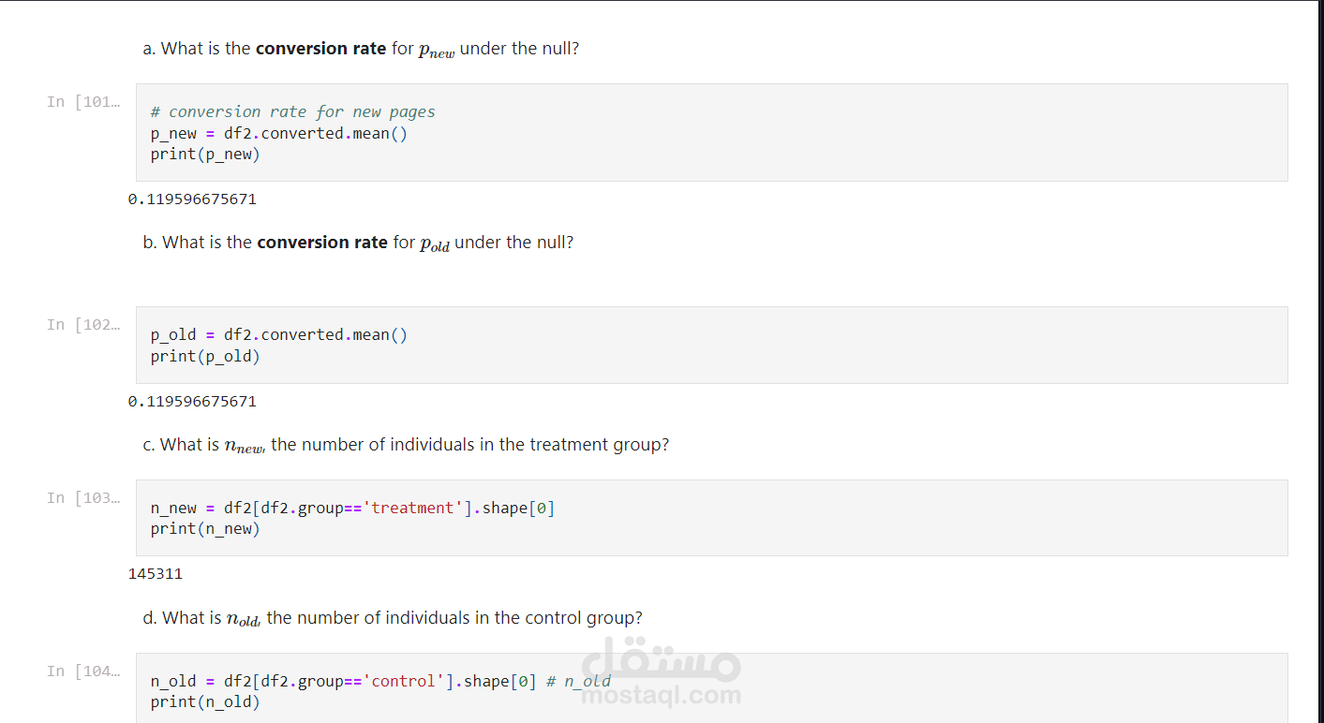Image resolution: width=1324 pixels, height=723 pixels.
Task: Place cursor on print(p_old) line
Action: coord(205,357)
